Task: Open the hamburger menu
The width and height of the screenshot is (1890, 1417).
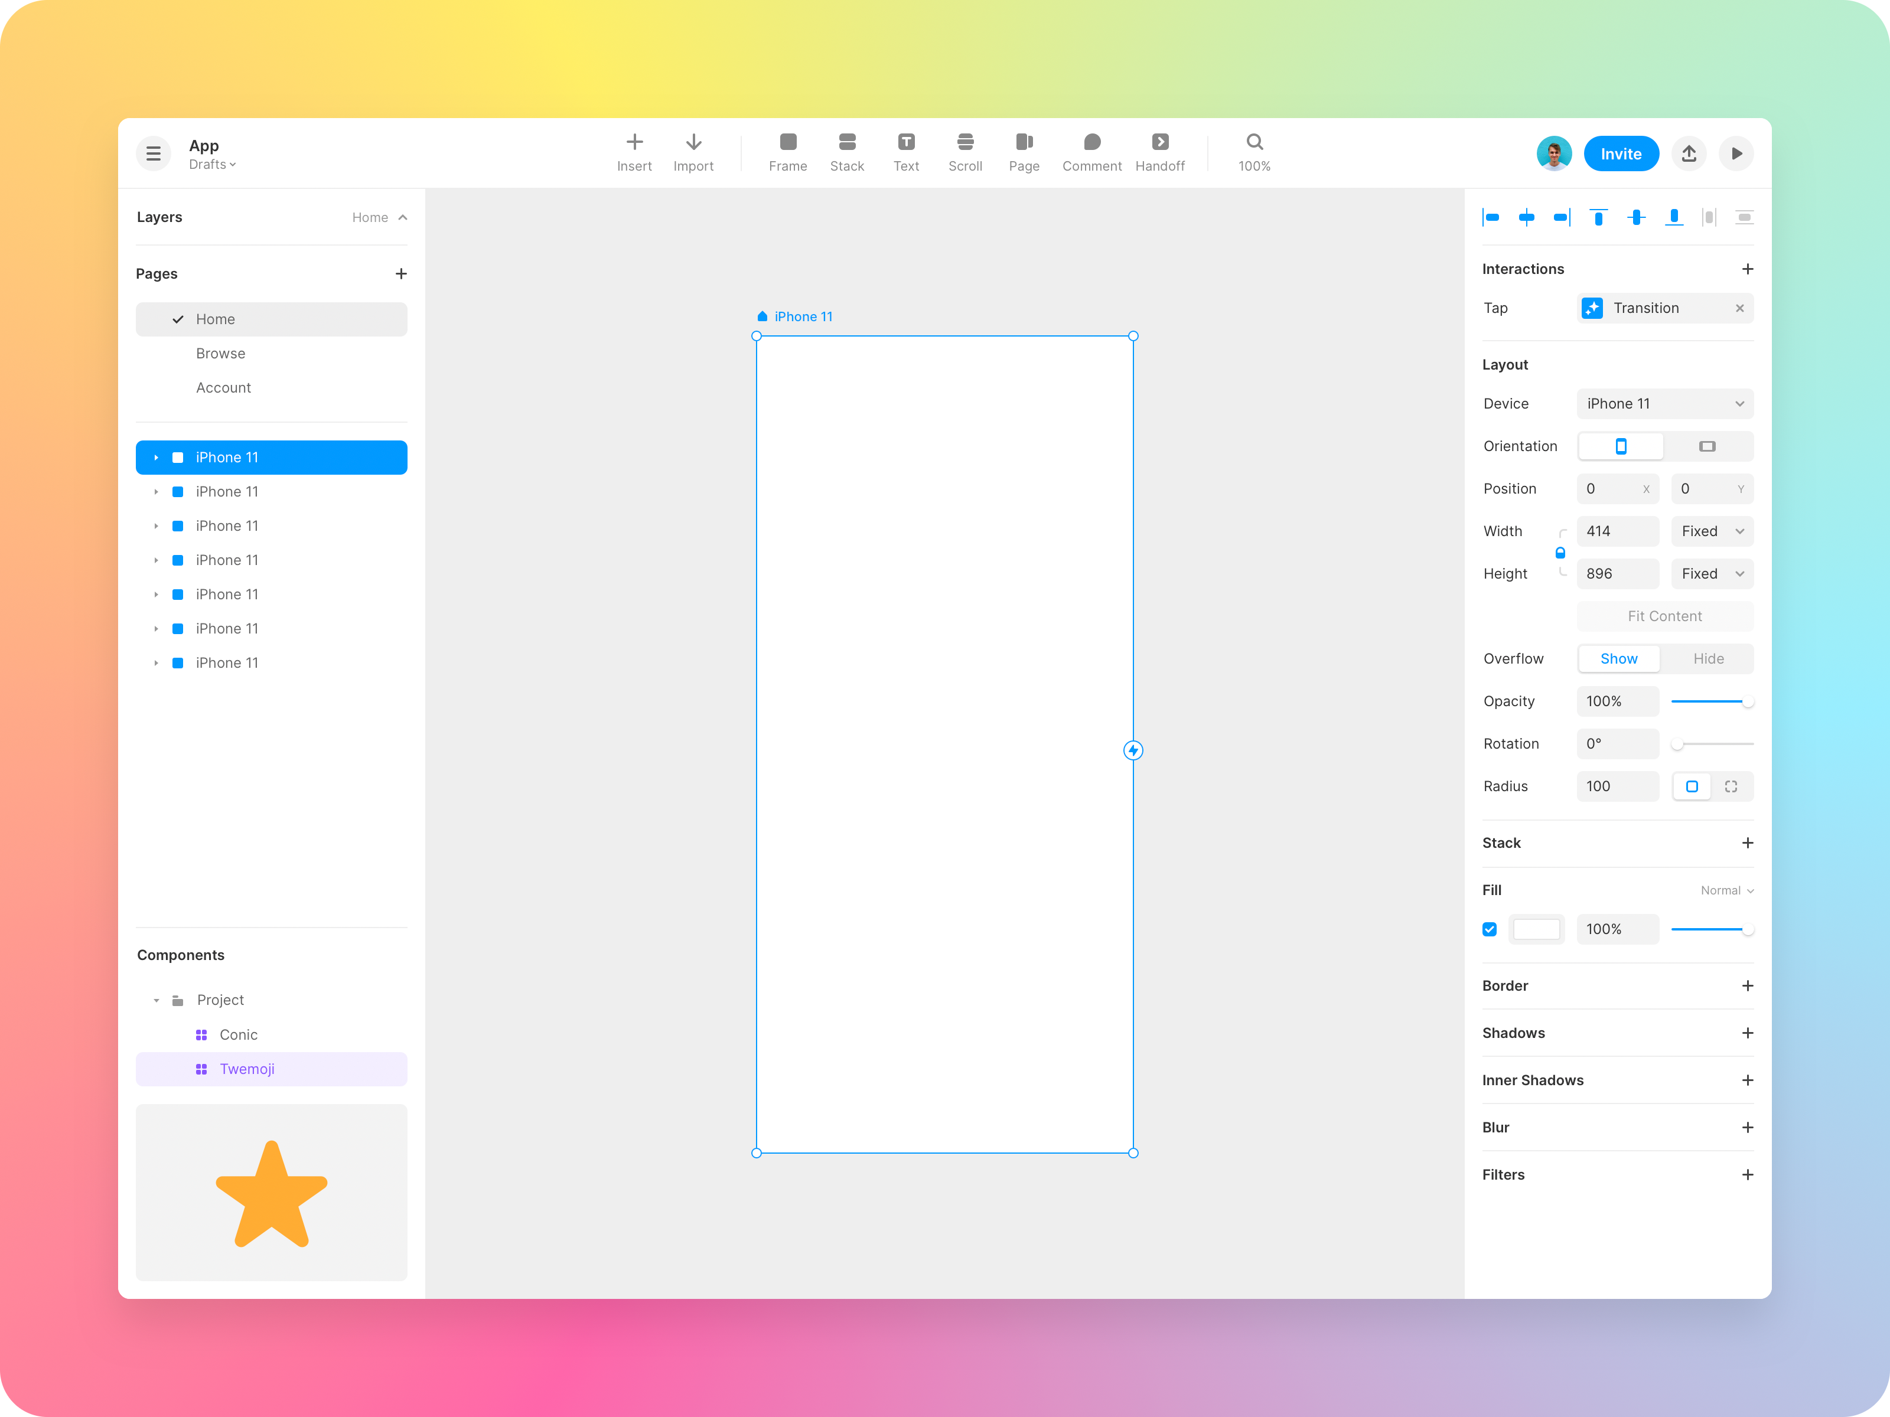Action: 154,154
